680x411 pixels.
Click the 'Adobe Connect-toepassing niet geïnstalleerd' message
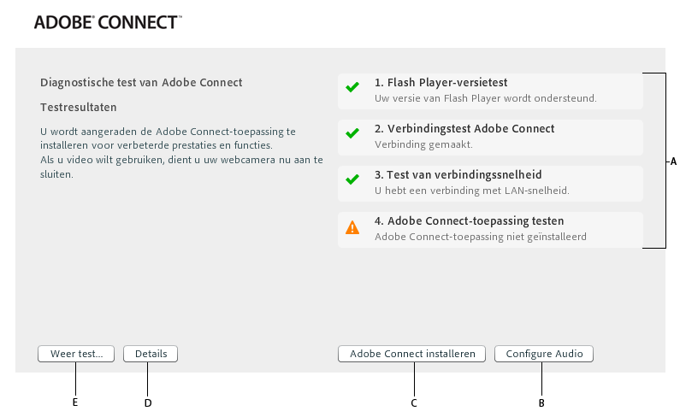click(480, 237)
